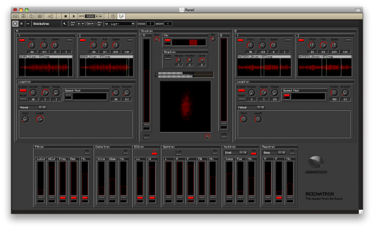The width and height of the screenshot is (374, 229).
Task: Click the mute button under channel B fader
Action: pyautogui.click(x=224, y=137)
